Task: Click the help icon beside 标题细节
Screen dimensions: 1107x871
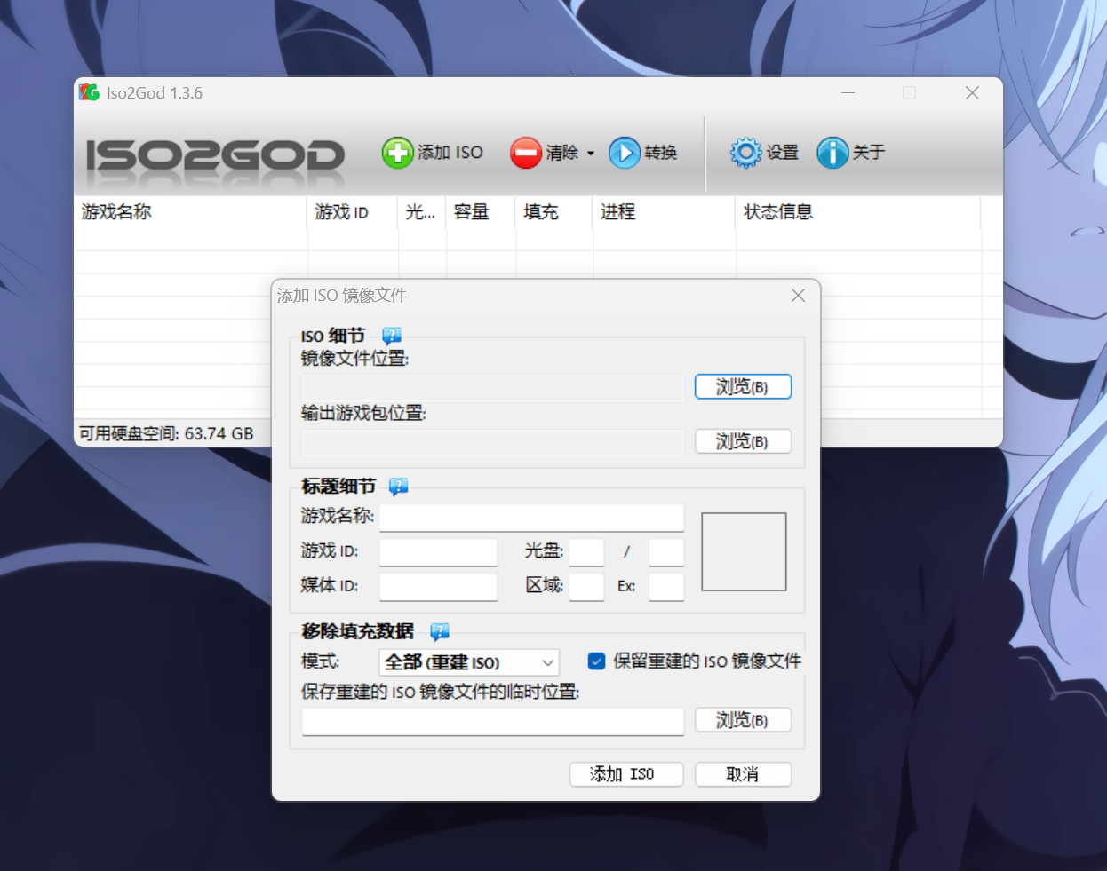Action: pyautogui.click(x=398, y=487)
